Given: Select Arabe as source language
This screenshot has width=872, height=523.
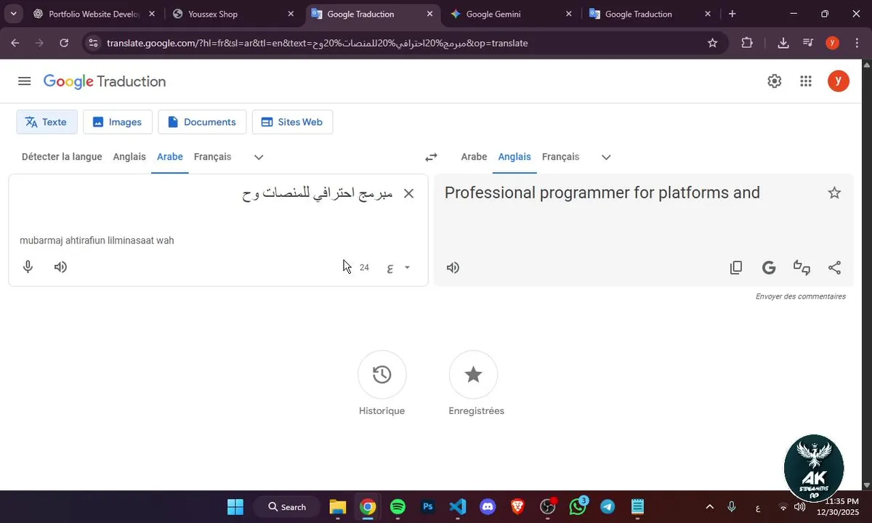Looking at the screenshot, I should tap(170, 157).
